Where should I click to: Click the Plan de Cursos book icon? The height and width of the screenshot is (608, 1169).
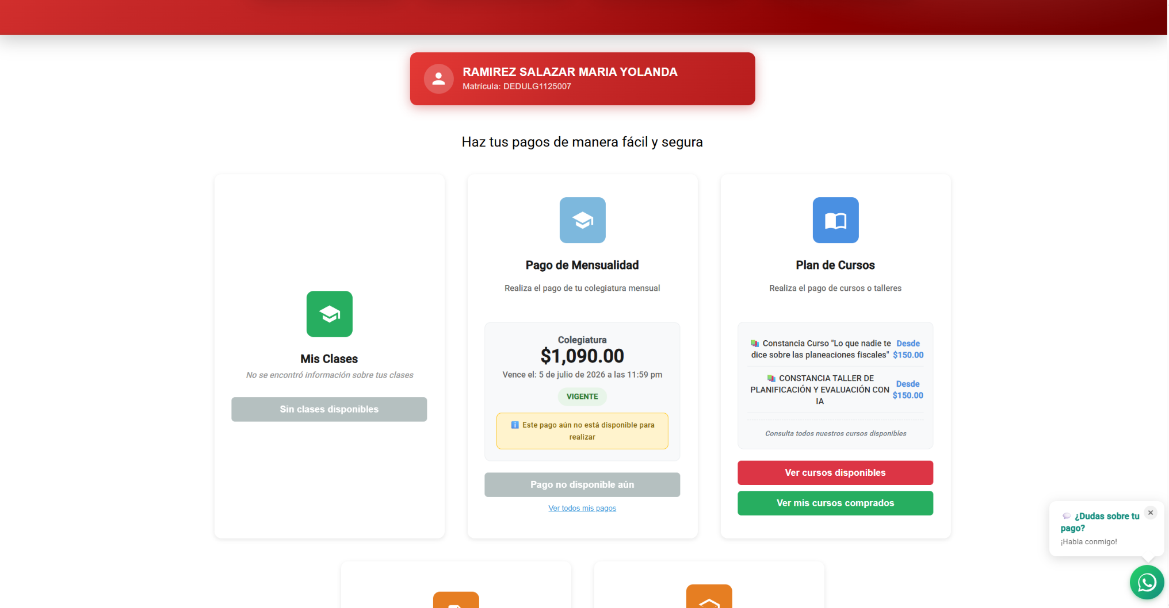click(835, 220)
